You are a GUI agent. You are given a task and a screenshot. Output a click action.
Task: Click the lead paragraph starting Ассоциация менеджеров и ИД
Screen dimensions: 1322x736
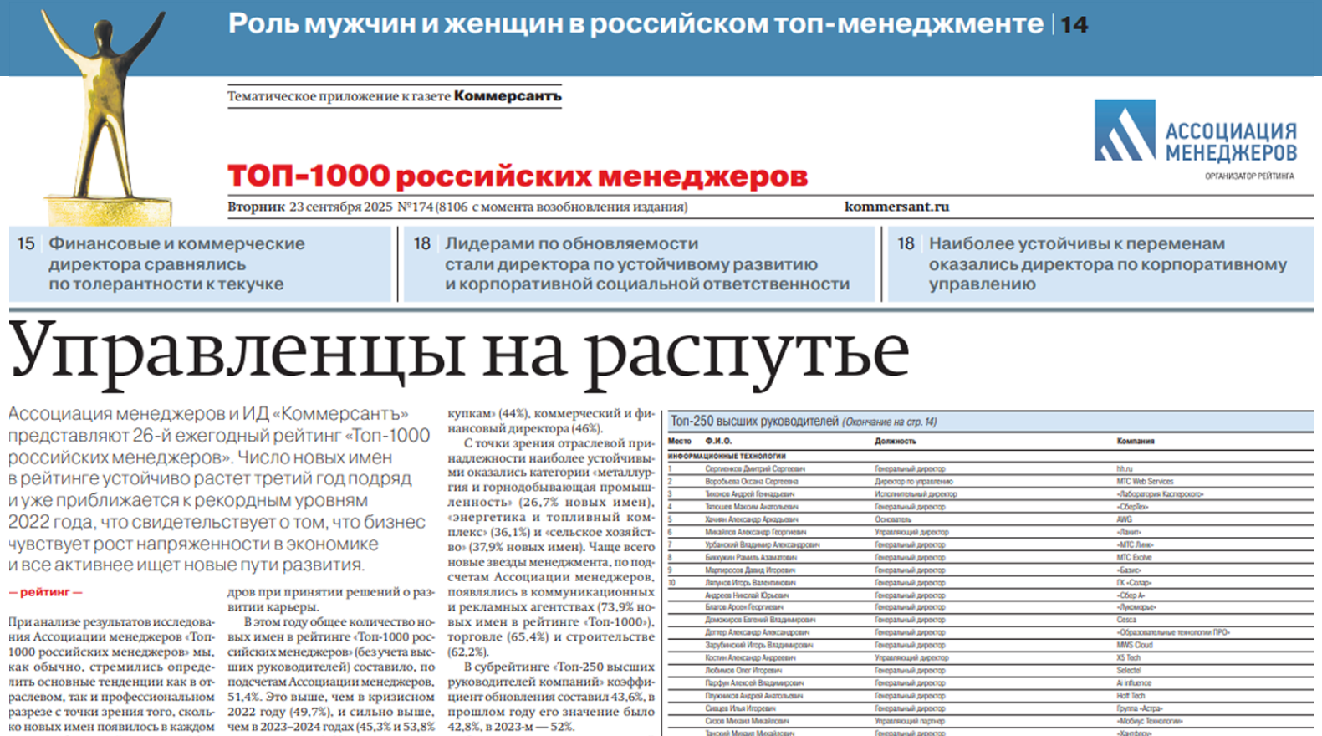[217, 489]
